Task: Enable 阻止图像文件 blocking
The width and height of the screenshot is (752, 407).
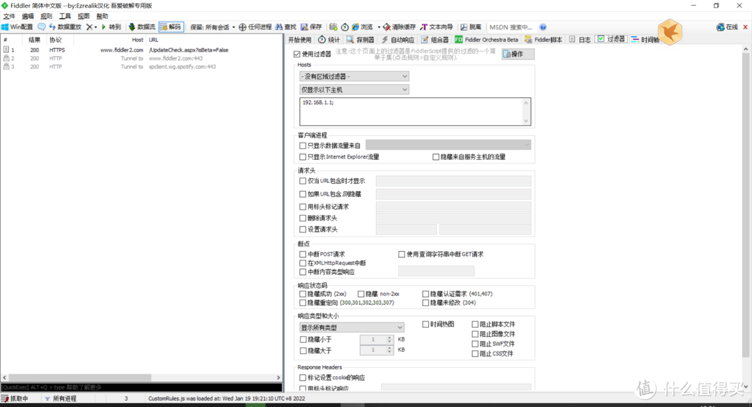Action: point(476,334)
